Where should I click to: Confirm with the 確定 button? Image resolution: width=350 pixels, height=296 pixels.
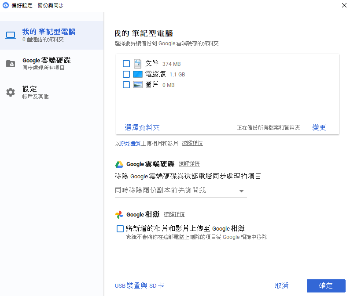326,286
